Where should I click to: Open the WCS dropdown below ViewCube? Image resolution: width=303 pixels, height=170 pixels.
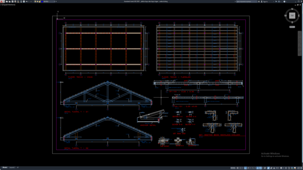point(292,27)
